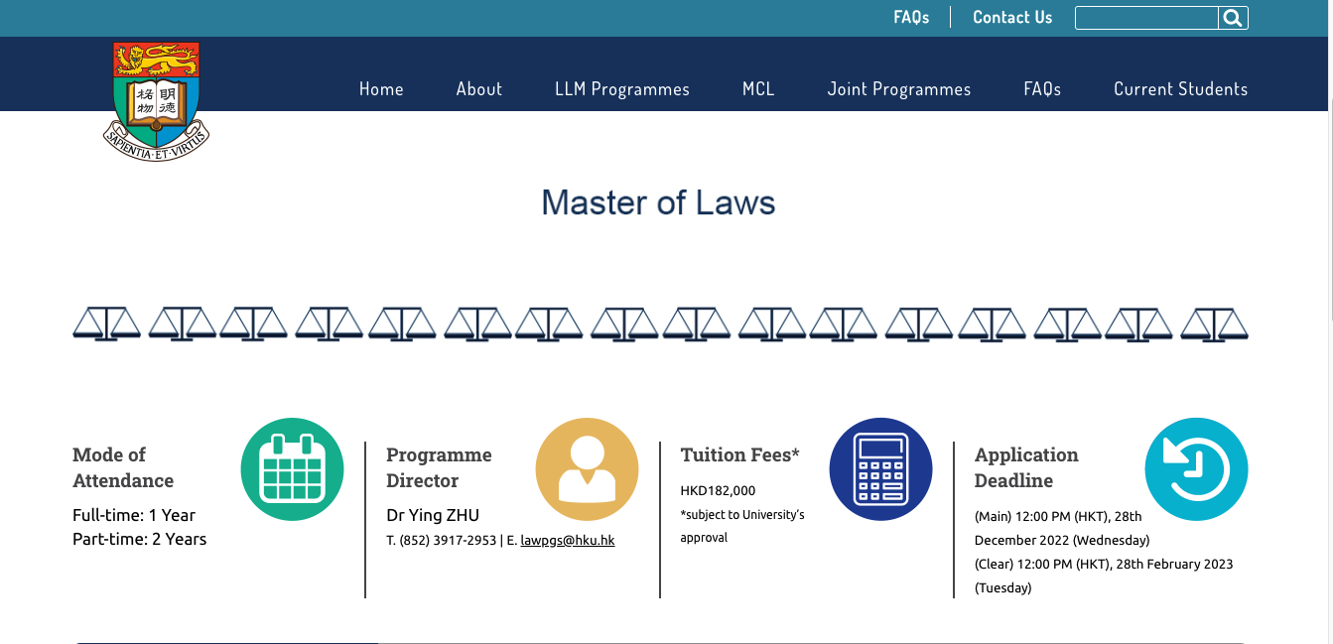
Task: Click the lawpgs@hku.hk email link
Action: click(x=568, y=540)
